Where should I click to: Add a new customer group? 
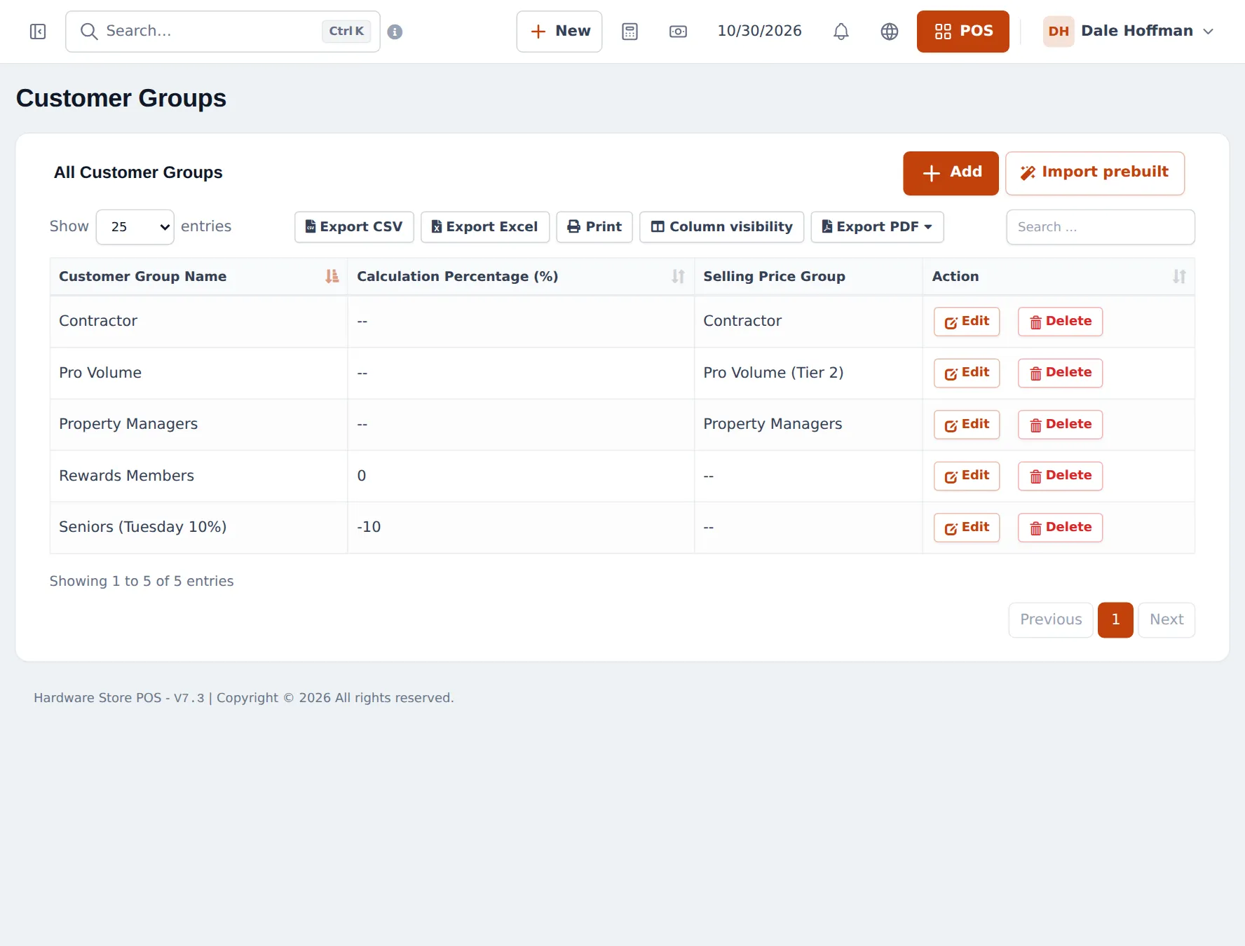click(x=951, y=173)
